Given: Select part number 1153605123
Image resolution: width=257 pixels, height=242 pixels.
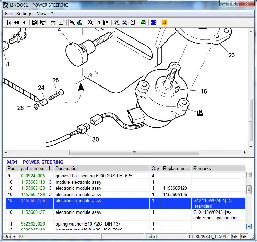Looking at the screenshot, I should (x=33, y=188).
